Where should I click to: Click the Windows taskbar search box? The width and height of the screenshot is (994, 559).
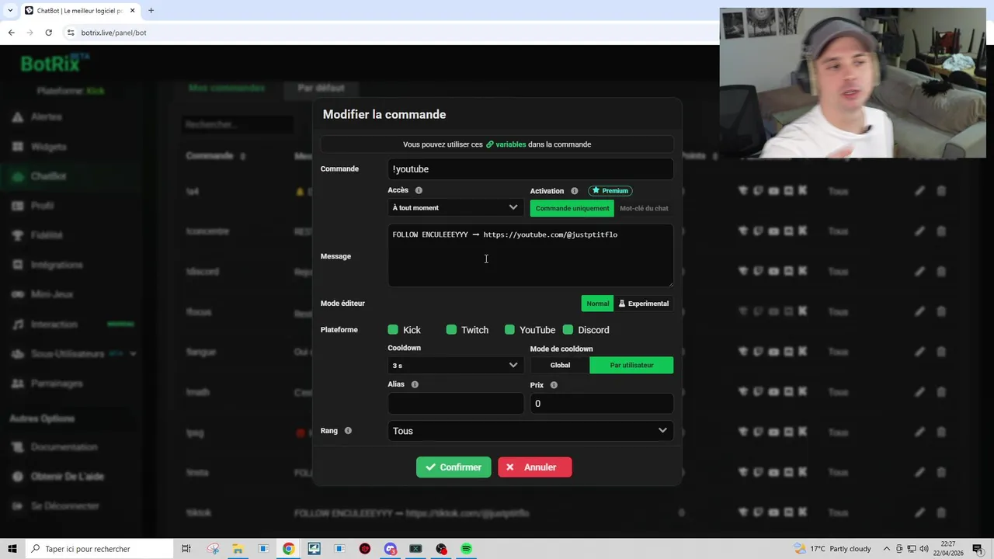(101, 549)
